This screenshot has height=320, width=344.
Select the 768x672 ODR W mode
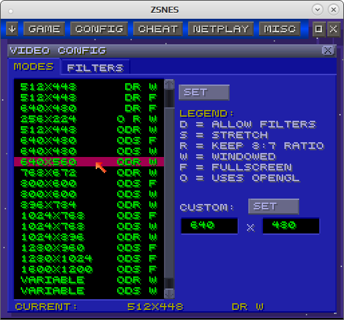tap(89, 172)
